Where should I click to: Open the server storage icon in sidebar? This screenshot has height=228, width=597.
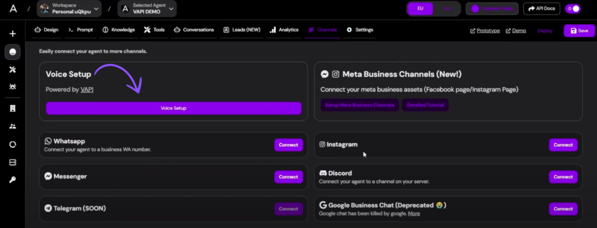[x=13, y=162]
